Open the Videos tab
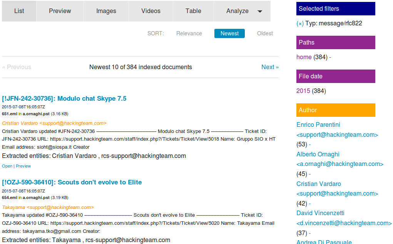 coord(151,11)
